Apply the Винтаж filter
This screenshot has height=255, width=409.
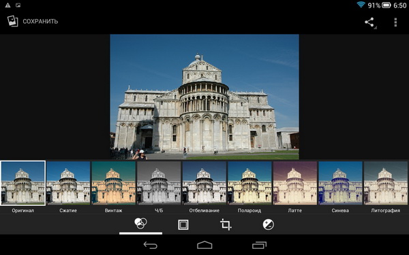coord(113,183)
